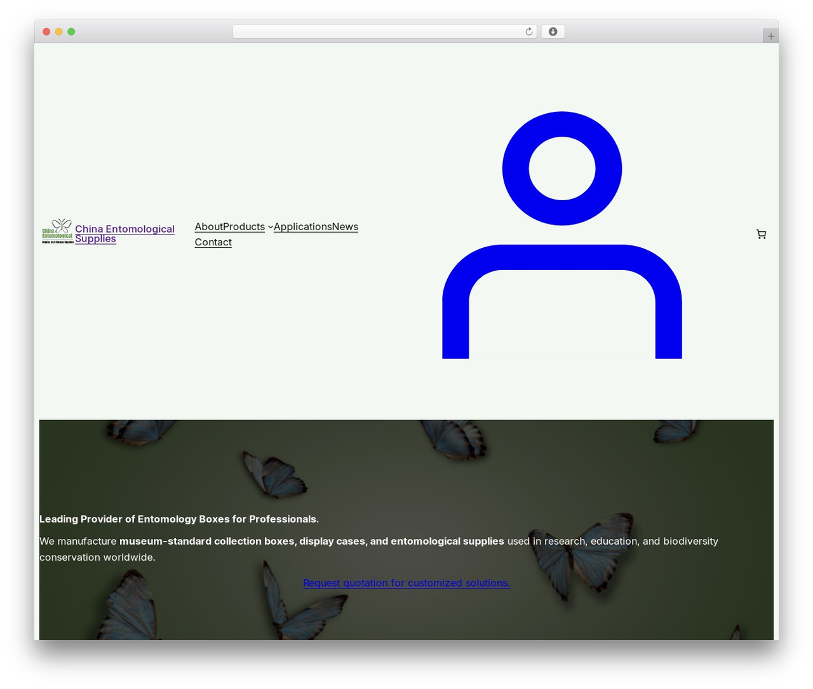Minimize the window with the yellow button
This screenshot has height=689, width=813.
pos(59,32)
